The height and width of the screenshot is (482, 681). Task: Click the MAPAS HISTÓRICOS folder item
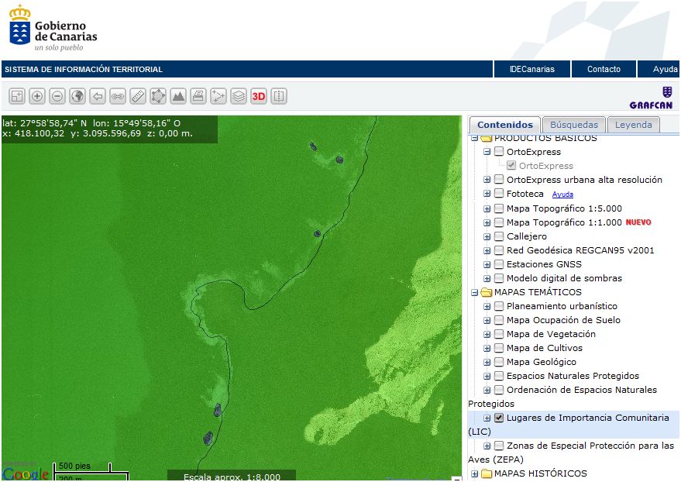[x=540, y=473]
